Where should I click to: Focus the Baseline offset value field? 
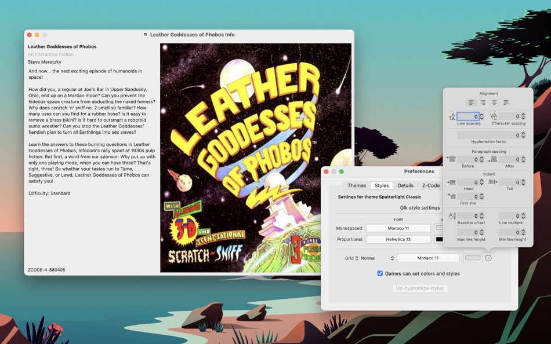coord(468,216)
